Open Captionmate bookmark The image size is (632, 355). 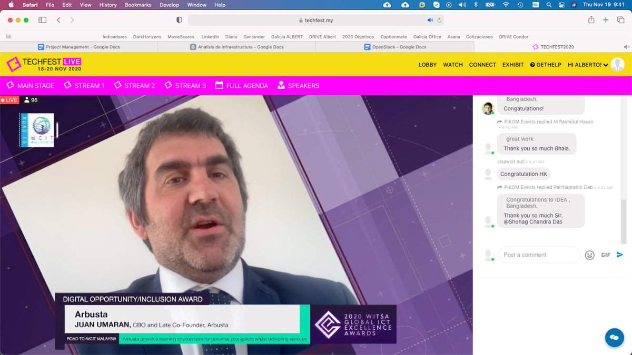click(x=393, y=37)
